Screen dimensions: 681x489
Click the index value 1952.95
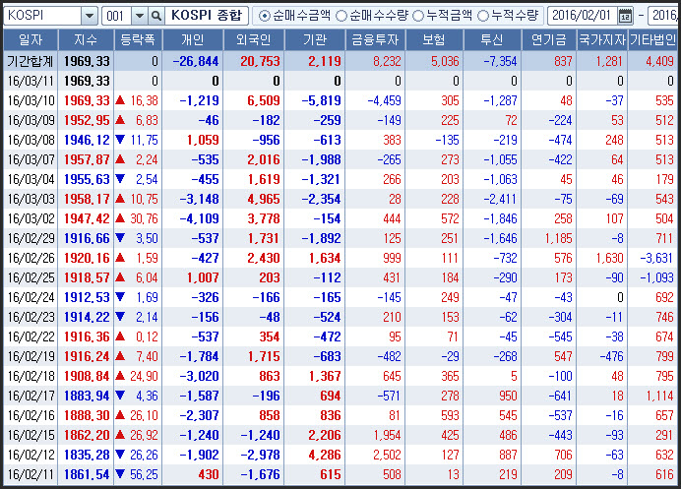coord(87,120)
